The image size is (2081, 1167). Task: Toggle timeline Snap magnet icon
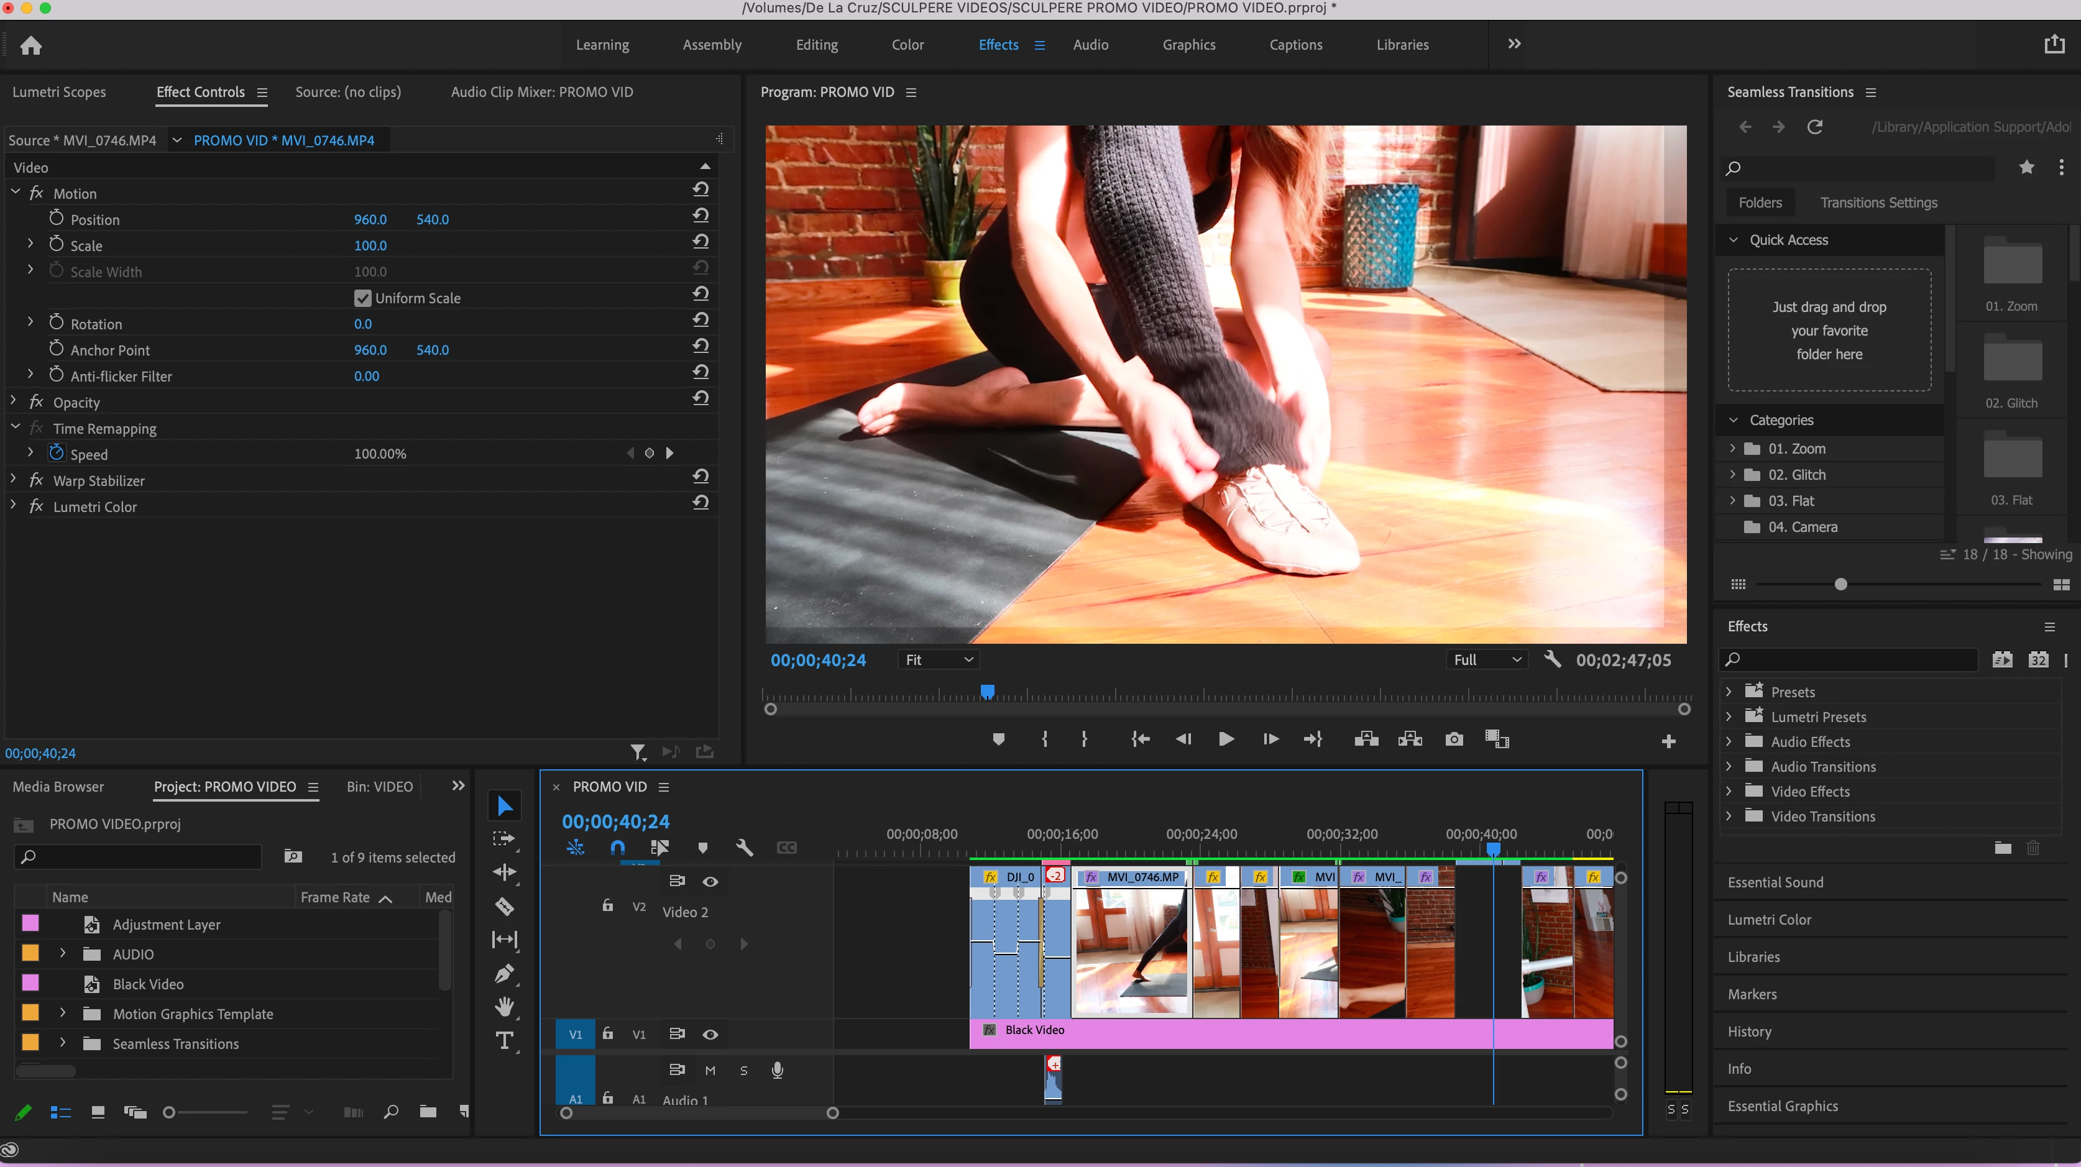617,847
